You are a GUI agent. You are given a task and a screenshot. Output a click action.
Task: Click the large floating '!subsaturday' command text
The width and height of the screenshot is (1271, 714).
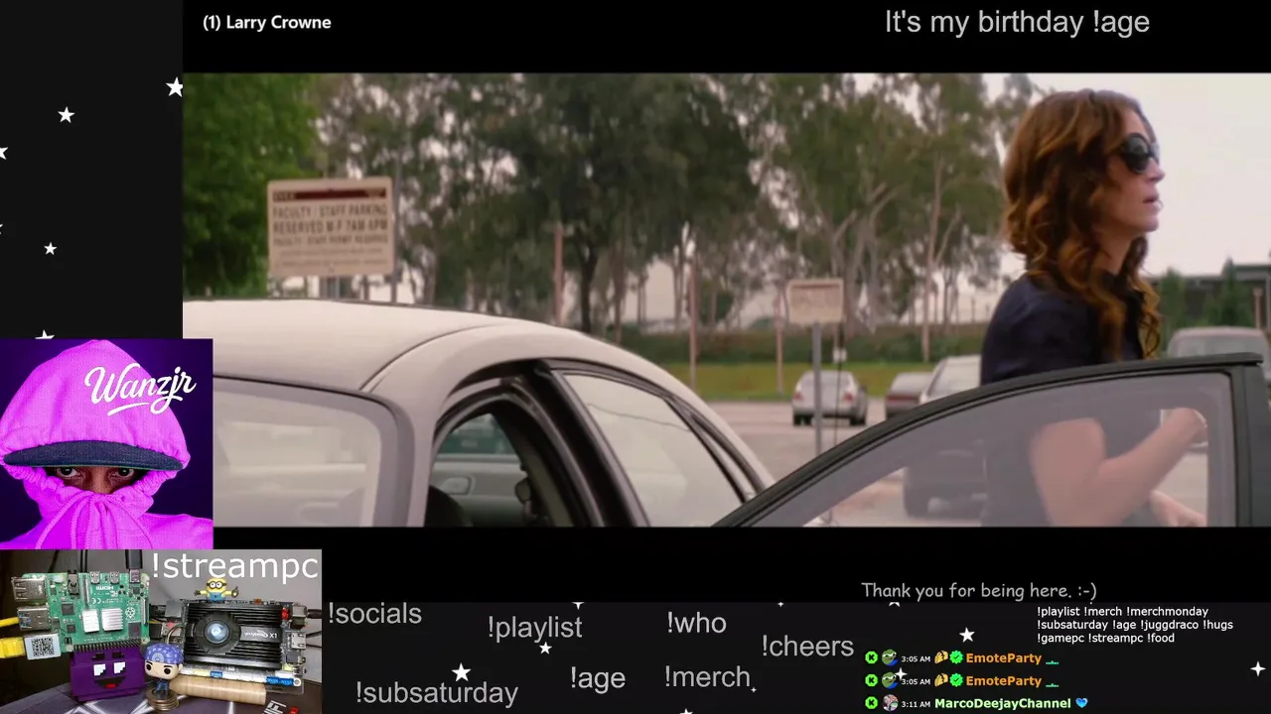(x=437, y=692)
